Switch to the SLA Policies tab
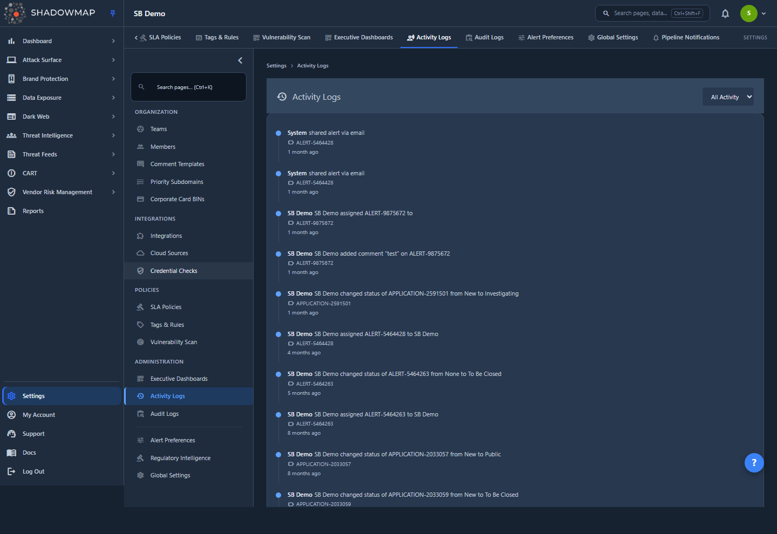 (x=160, y=38)
